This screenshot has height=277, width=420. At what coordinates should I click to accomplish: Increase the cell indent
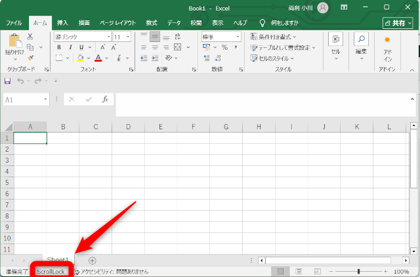(x=155, y=58)
